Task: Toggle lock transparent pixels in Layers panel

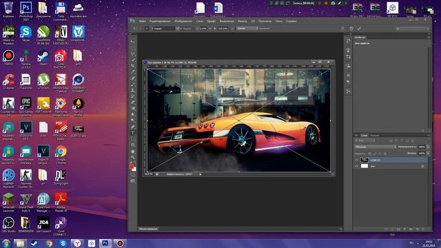Action: pyautogui.click(x=369, y=154)
